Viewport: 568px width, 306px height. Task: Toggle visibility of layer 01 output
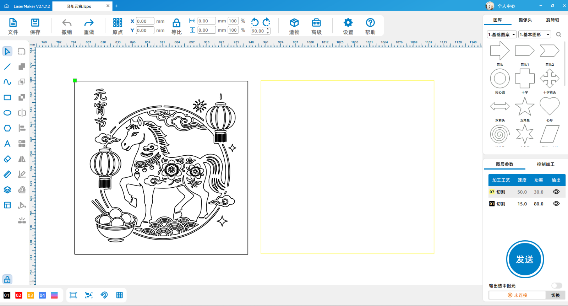[556, 204]
